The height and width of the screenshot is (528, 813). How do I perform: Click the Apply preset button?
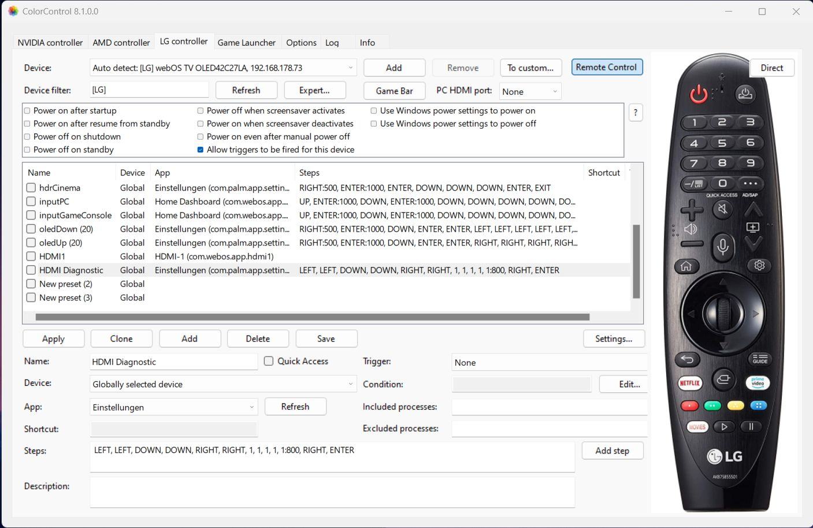coord(54,339)
